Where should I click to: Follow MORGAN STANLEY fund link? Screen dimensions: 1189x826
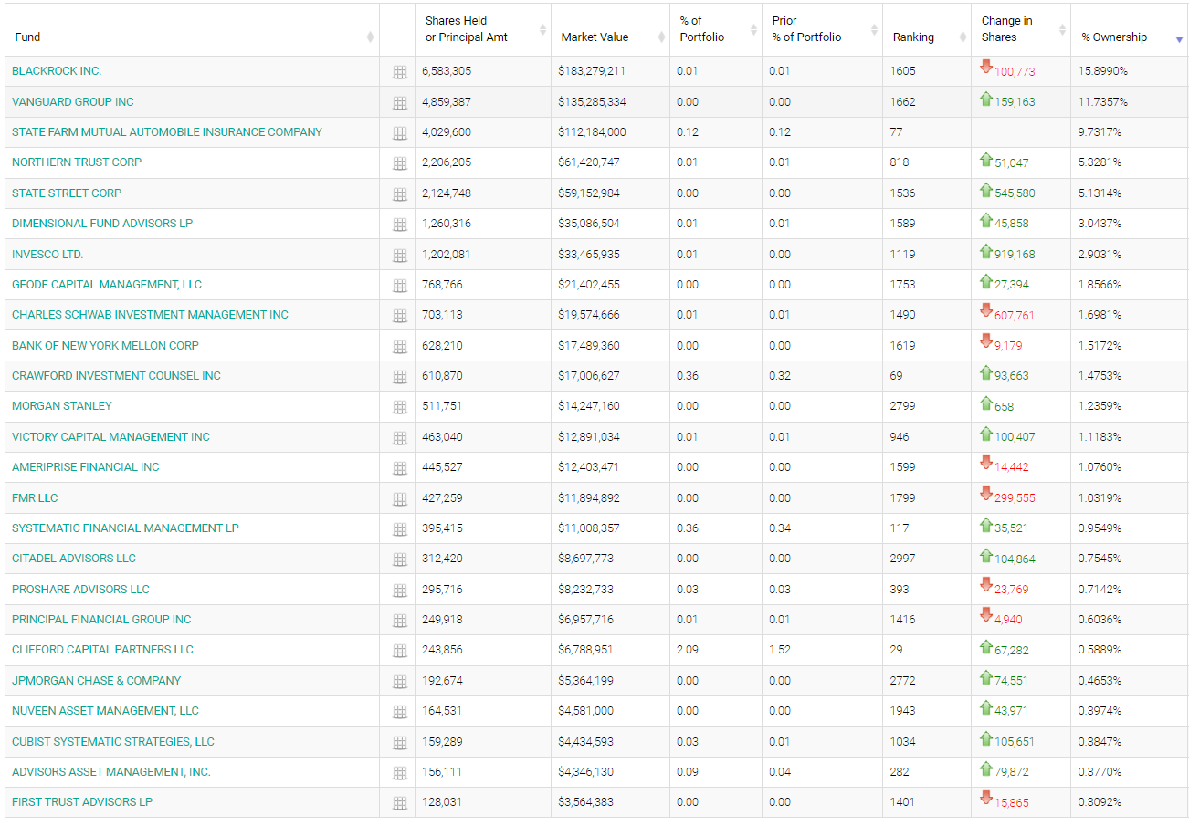62,406
